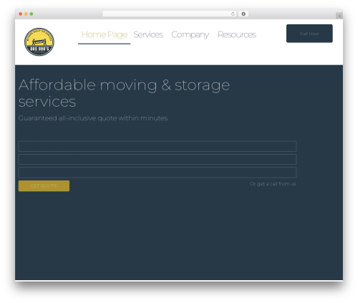Click 'Guaranteed all-inclusive quote within minutes.' text
The image size is (358, 303).
pyautogui.click(x=93, y=118)
